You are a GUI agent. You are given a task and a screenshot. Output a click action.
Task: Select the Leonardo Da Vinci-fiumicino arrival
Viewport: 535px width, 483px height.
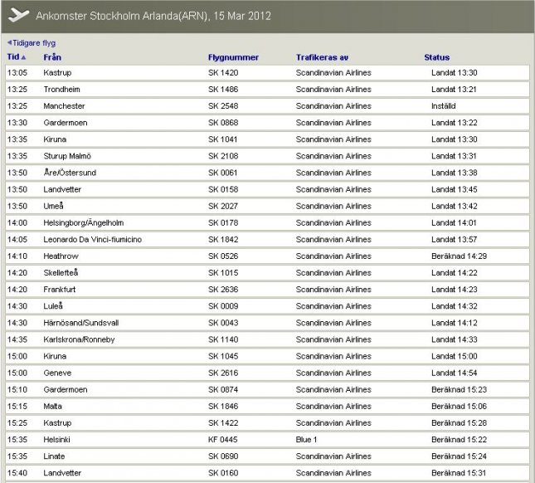tap(92, 240)
